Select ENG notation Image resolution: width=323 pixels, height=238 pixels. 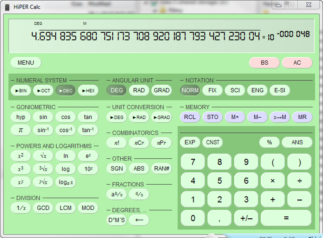[257, 90]
